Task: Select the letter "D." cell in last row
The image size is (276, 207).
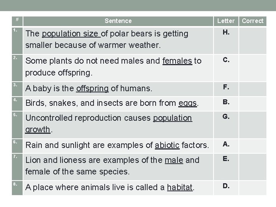Action: click(226, 186)
